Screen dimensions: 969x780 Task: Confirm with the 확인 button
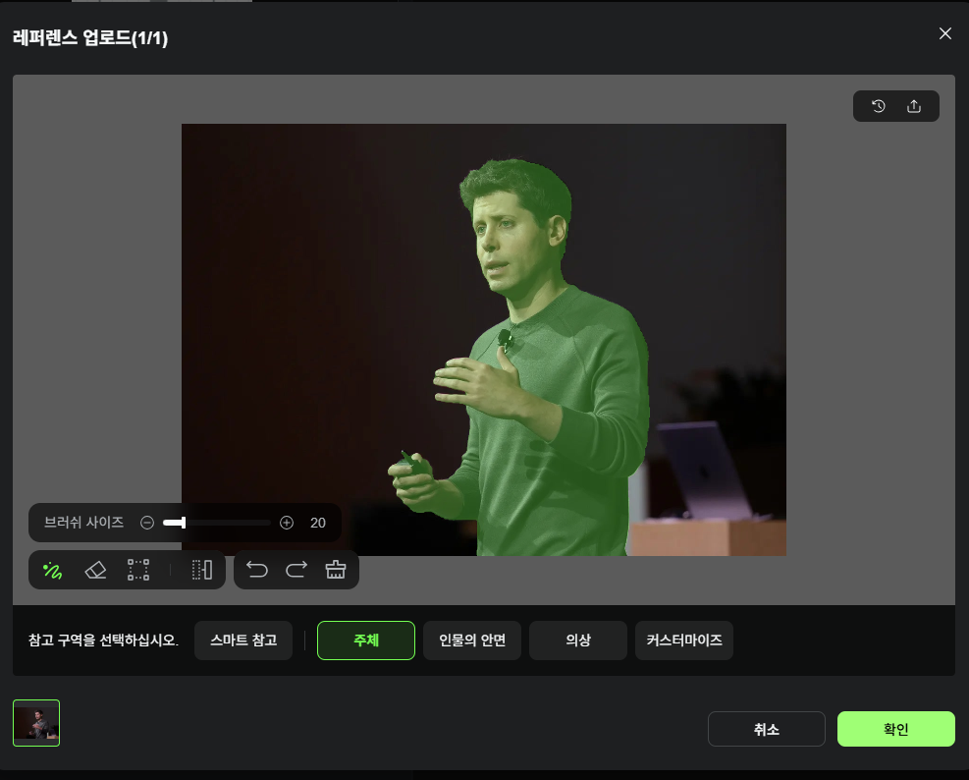[896, 729]
